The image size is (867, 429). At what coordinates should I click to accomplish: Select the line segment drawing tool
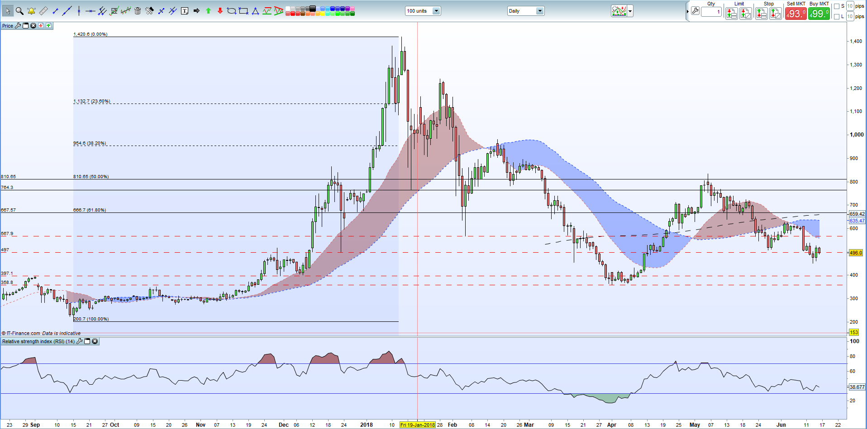pos(55,11)
